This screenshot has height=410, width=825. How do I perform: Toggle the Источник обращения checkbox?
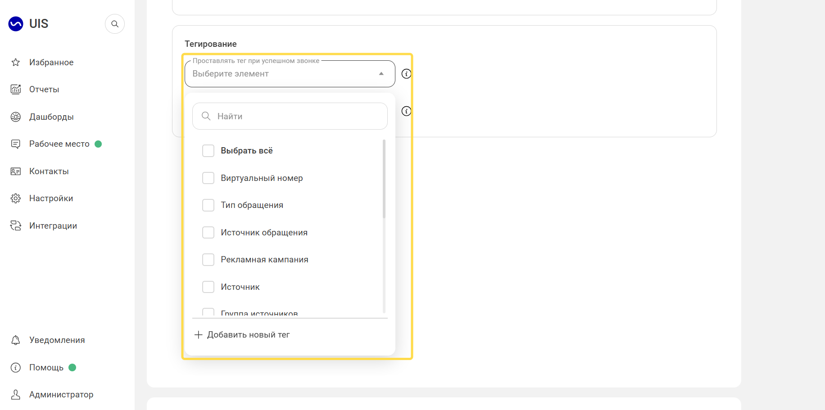tap(208, 233)
